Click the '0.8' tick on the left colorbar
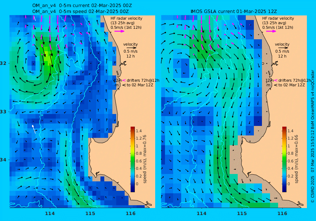The height and width of the screenshot is (221, 316). pyautogui.click(x=139, y=153)
